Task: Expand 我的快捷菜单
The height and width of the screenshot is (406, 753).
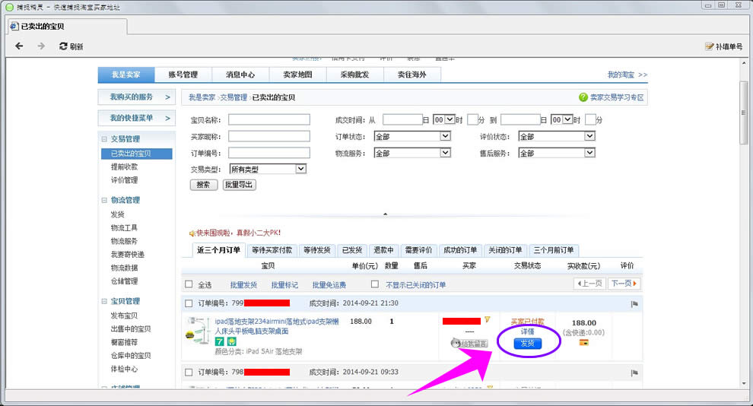Action: click(x=135, y=118)
